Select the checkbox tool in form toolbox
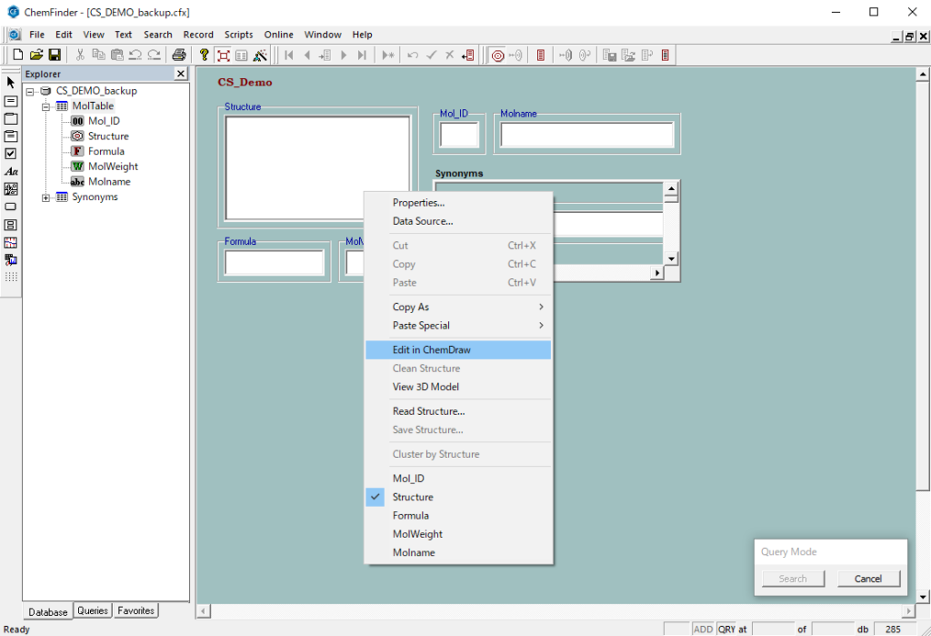This screenshot has height=636, width=931. tap(11, 154)
